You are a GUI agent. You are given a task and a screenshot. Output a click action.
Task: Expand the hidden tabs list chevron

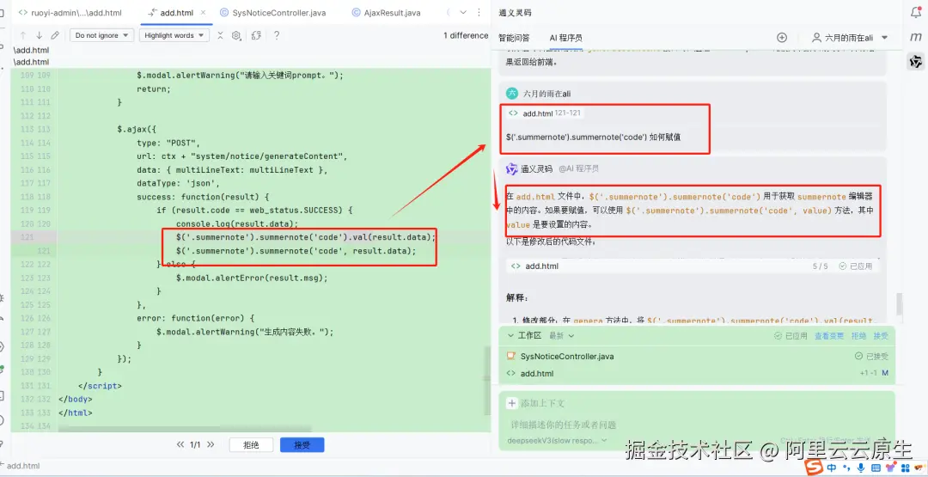[x=463, y=12]
